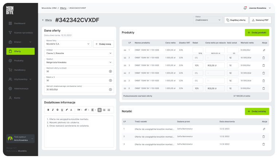
Task: Select the highlighter pen tool in editor
Action: tap(67, 110)
